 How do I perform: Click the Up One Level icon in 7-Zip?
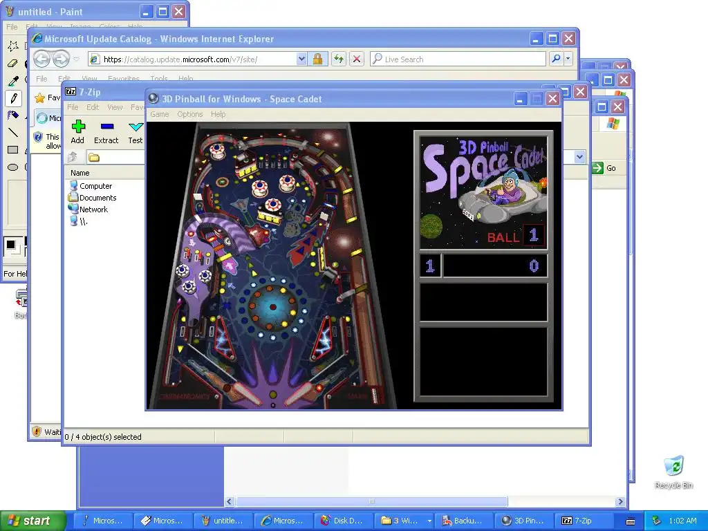[x=72, y=157]
